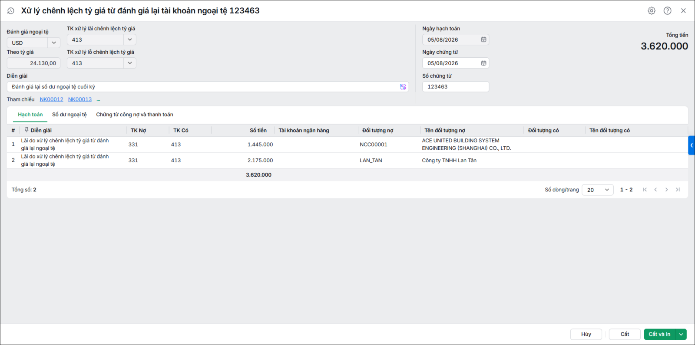Click the table total 3.620.000
695x345 pixels.
tap(258, 175)
